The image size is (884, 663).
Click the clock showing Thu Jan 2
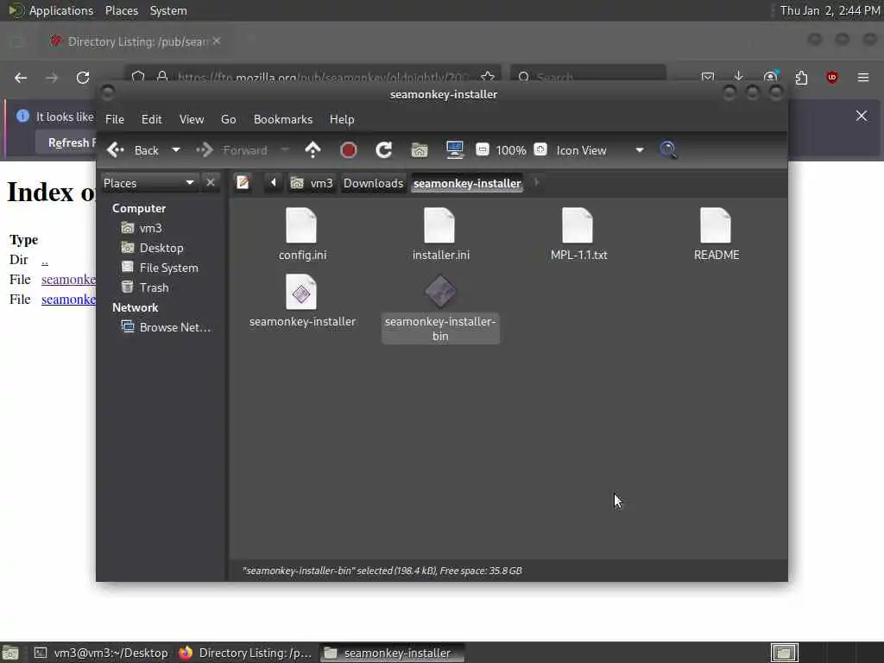tap(830, 10)
